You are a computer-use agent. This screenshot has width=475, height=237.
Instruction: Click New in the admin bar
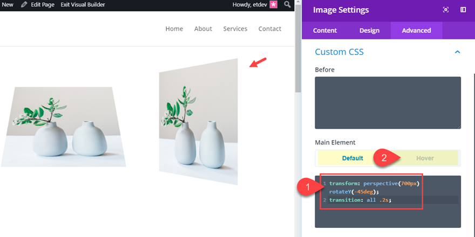pos(8,5)
